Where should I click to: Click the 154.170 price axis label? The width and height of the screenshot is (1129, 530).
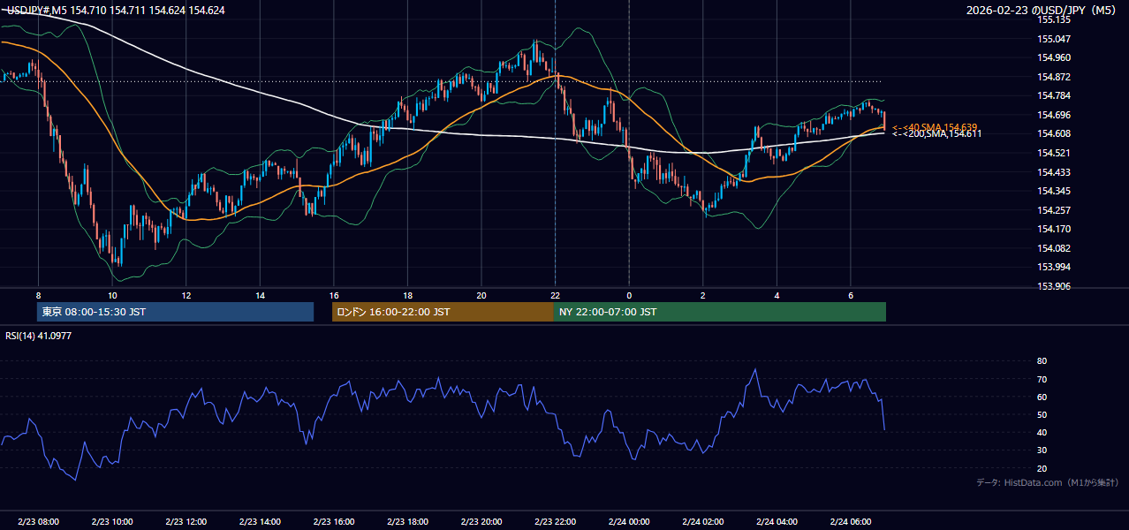point(1053,229)
